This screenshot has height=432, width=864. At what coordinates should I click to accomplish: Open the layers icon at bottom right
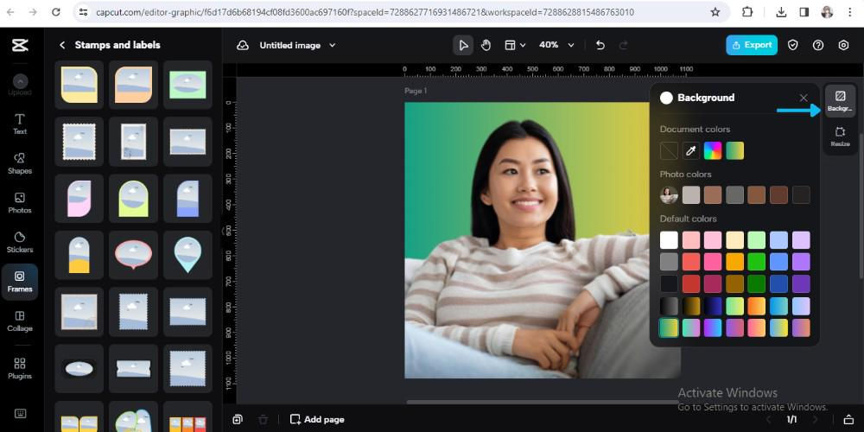pos(849,419)
